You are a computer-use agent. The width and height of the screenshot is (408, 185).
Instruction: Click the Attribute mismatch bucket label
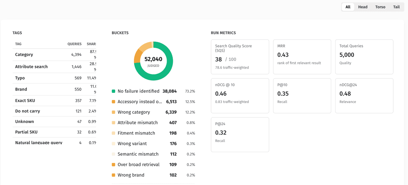pyautogui.click(x=138, y=123)
